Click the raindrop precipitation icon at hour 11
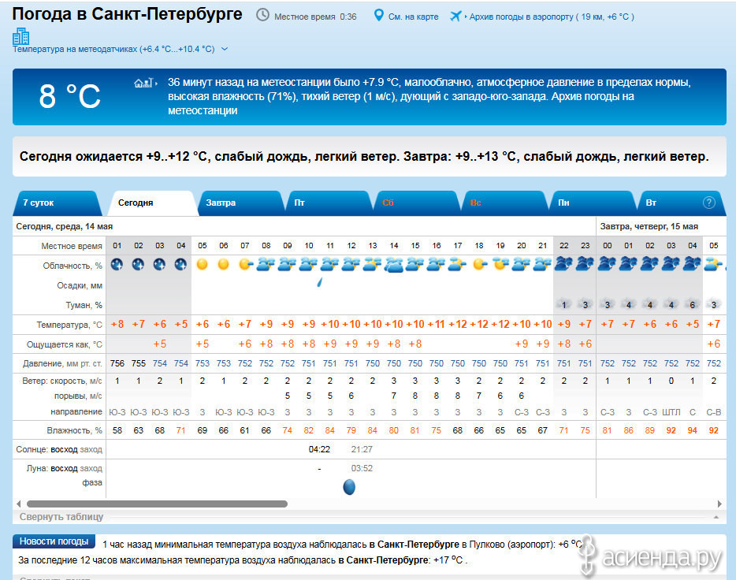This screenshot has width=736, height=580. point(320,282)
